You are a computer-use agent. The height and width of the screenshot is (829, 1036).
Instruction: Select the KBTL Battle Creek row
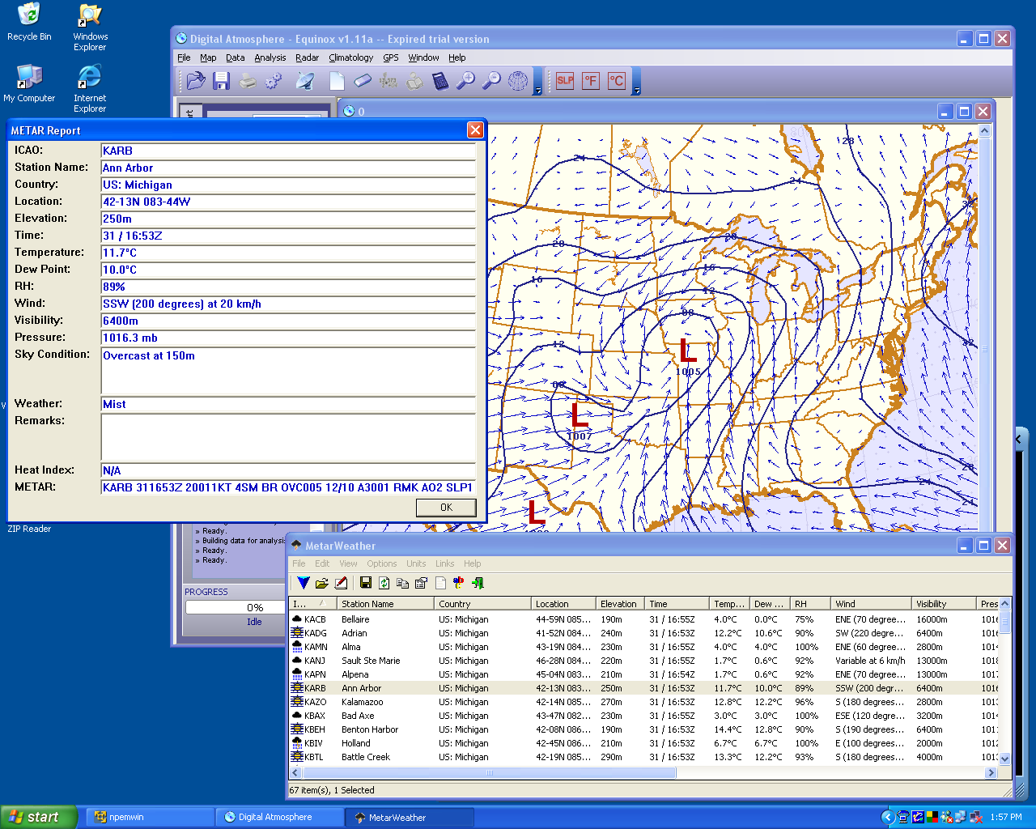pyautogui.click(x=643, y=757)
